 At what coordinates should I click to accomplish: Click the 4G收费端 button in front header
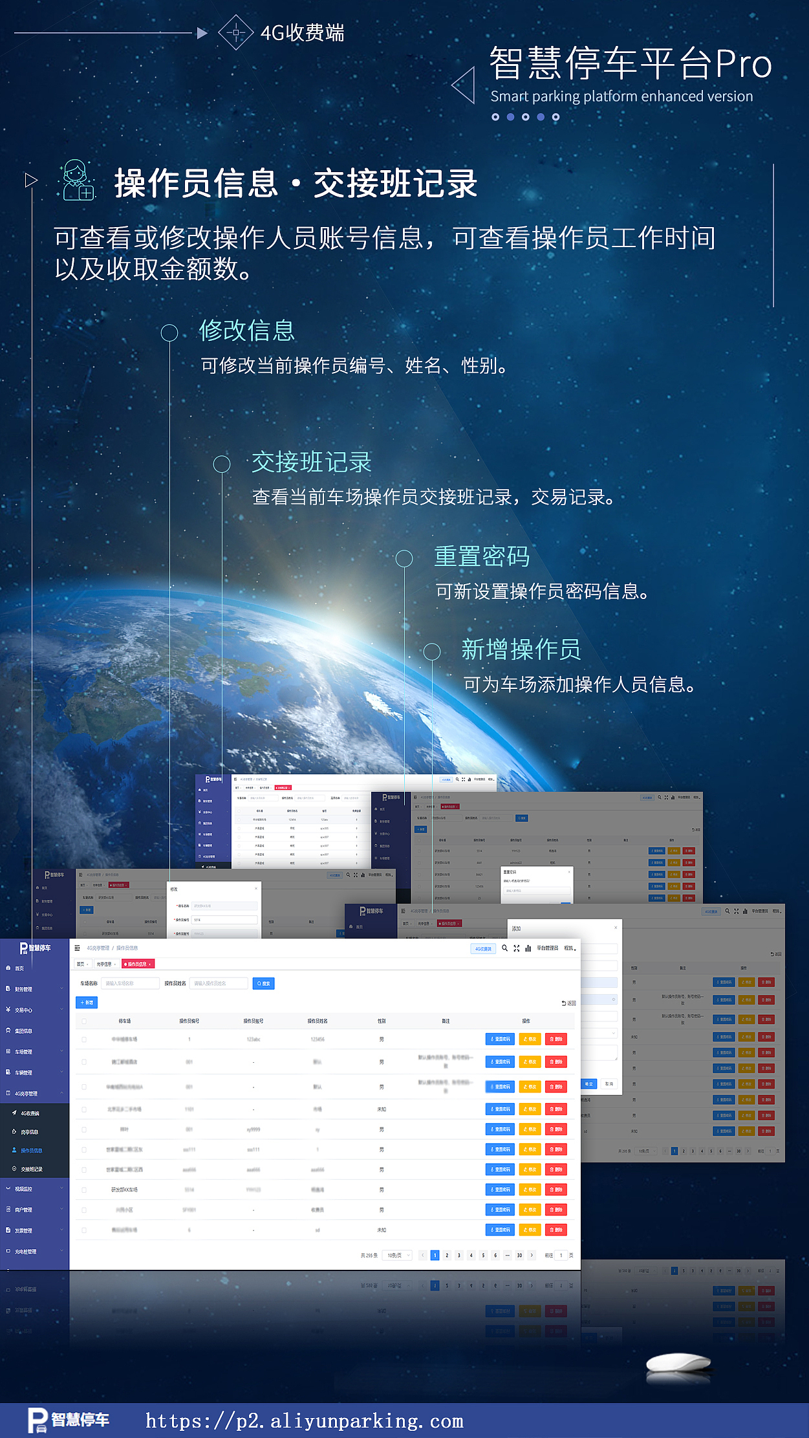click(482, 949)
